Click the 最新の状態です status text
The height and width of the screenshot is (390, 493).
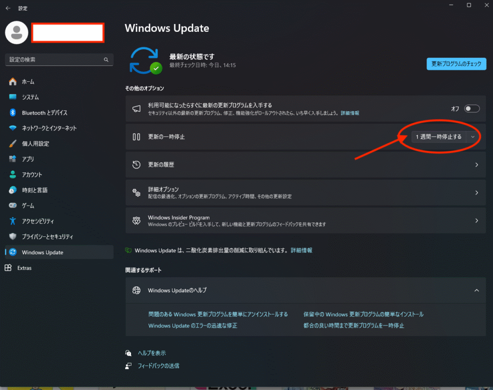[x=192, y=57]
